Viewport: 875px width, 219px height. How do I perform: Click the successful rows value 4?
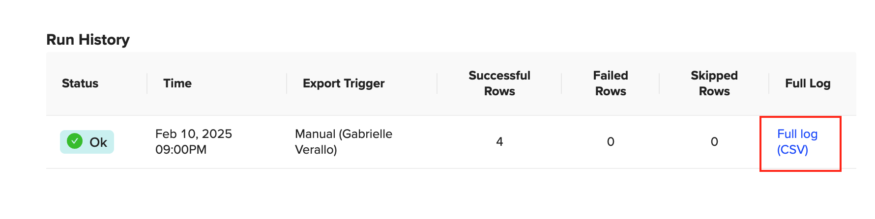coord(499,142)
